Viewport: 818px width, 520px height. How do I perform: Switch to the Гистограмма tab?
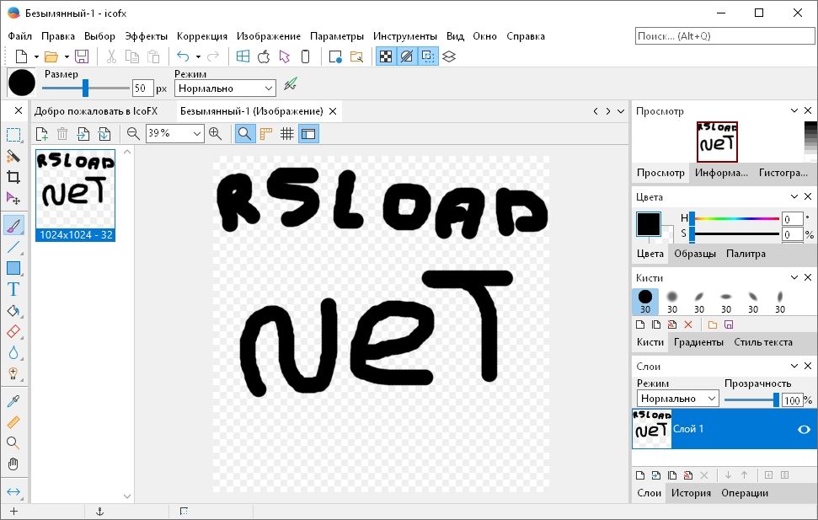[x=783, y=173]
